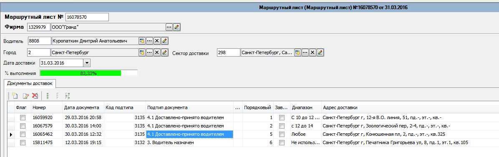Click the Куропаткин Дмитрий Анатольевич name field
This screenshot has width=499, height=157.
coord(95,41)
